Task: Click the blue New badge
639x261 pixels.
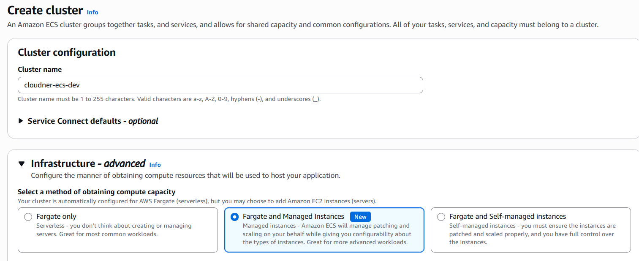Action: tap(360, 217)
